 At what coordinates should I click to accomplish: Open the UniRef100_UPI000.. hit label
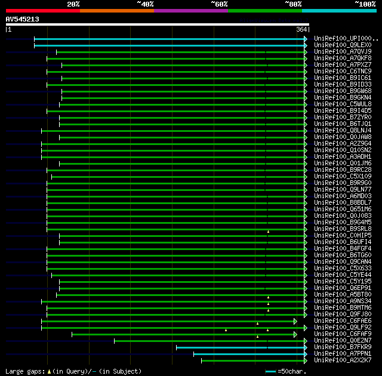click(346, 38)
